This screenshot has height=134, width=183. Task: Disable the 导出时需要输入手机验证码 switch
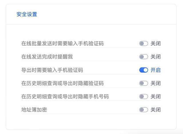coord(144,70)
